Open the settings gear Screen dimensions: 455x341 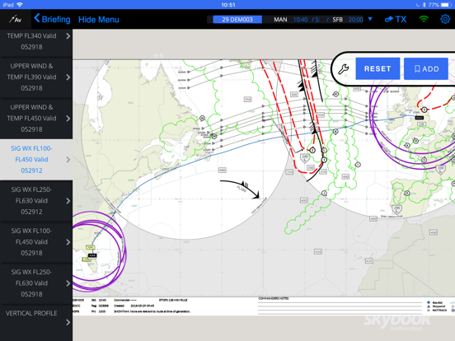tap(445, 20)
